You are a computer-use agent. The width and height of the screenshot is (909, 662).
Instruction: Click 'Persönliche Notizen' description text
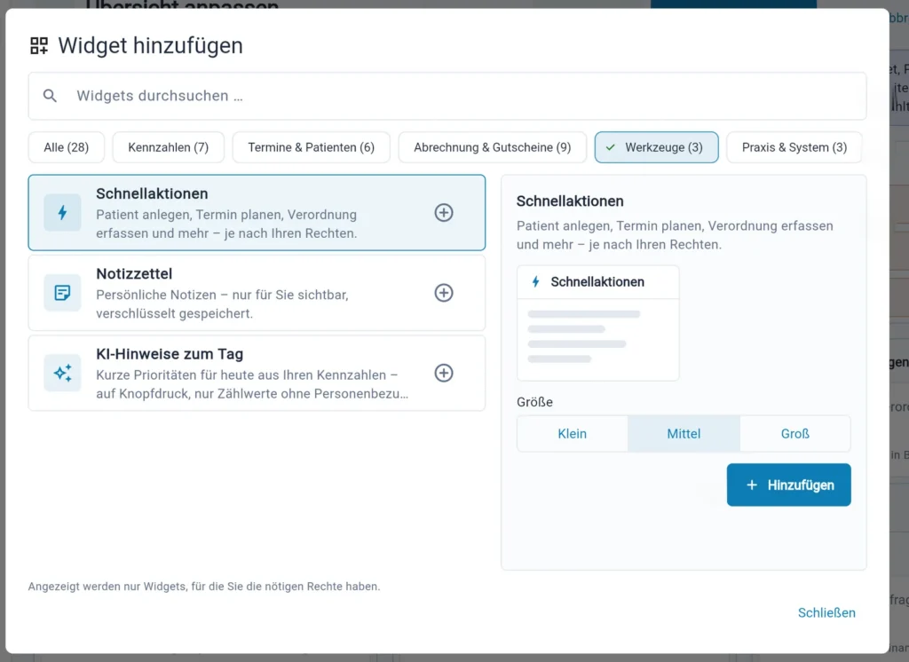[222, 303]
